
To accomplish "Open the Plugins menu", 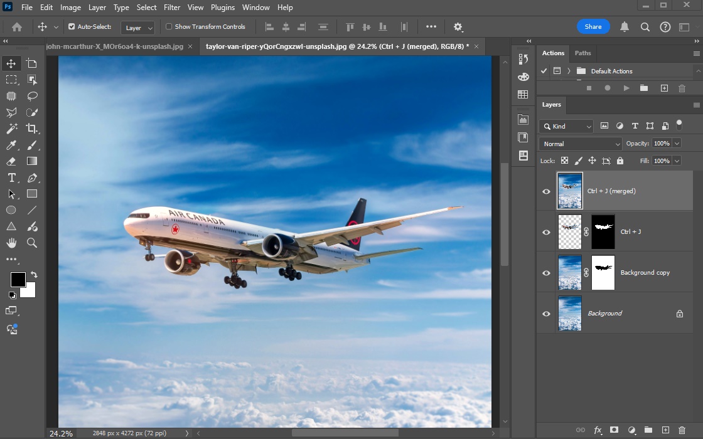I will pos(222,7).
